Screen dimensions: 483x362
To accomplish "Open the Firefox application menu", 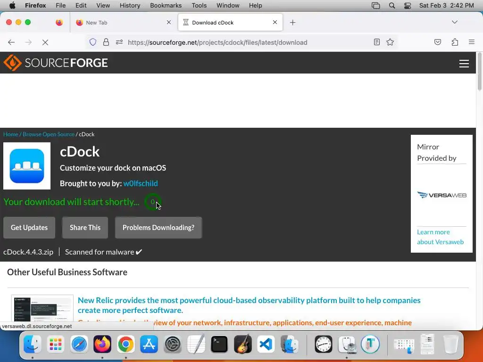I will pyautogui.click(x=471, y=42).
